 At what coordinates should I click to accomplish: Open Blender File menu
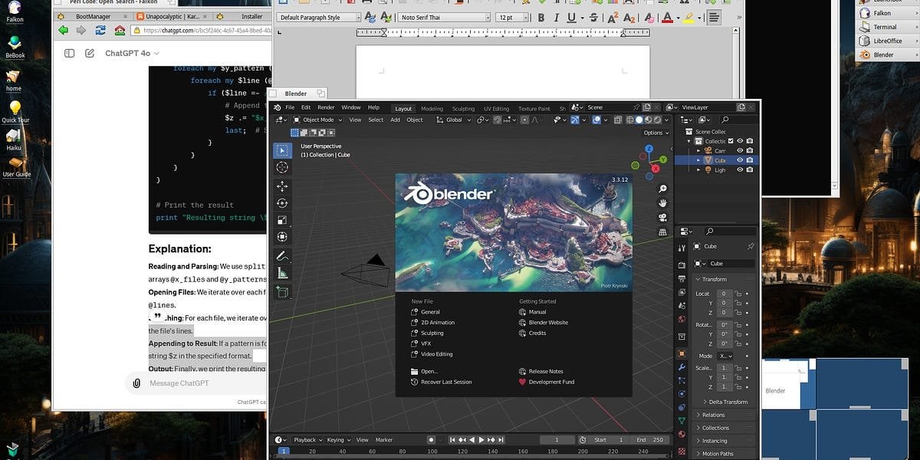click(x=290, y=107)
